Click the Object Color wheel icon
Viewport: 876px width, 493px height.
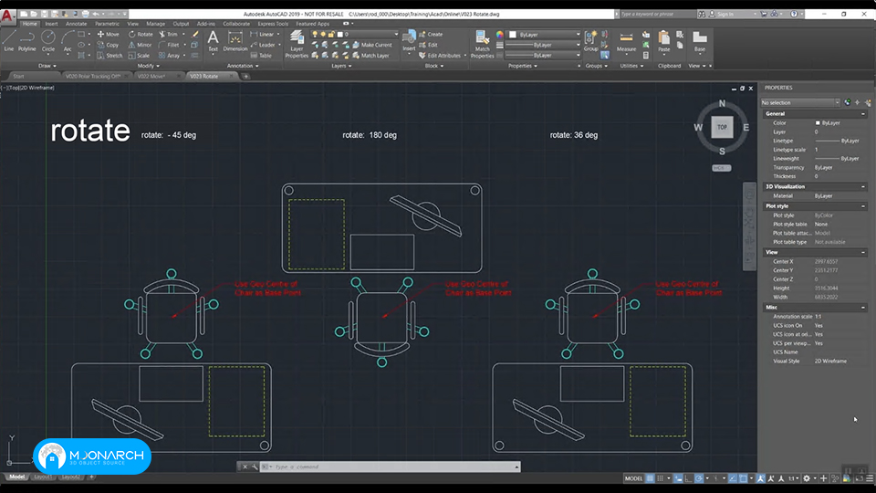[499, 35]
